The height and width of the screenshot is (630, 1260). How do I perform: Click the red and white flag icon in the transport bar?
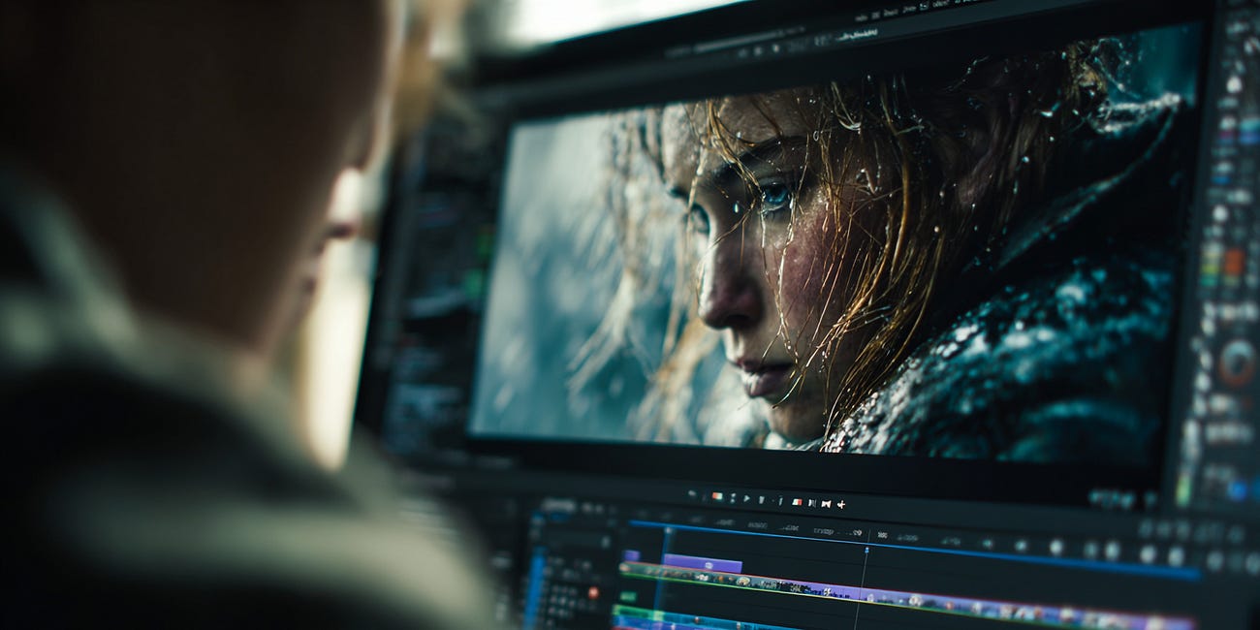(x=797, y=502)
